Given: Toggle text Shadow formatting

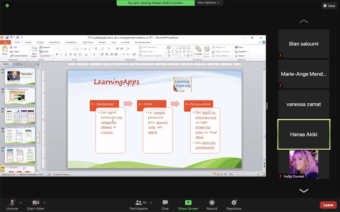Looking at the screenshot, I should click(x=71, y=54).
